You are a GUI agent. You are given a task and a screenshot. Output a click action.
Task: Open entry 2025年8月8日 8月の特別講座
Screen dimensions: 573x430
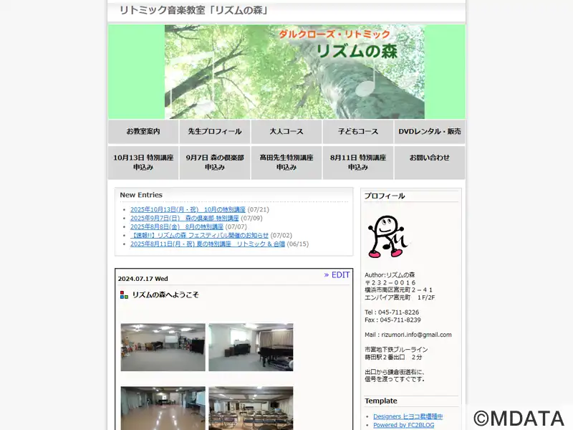(x=177, y=226)
